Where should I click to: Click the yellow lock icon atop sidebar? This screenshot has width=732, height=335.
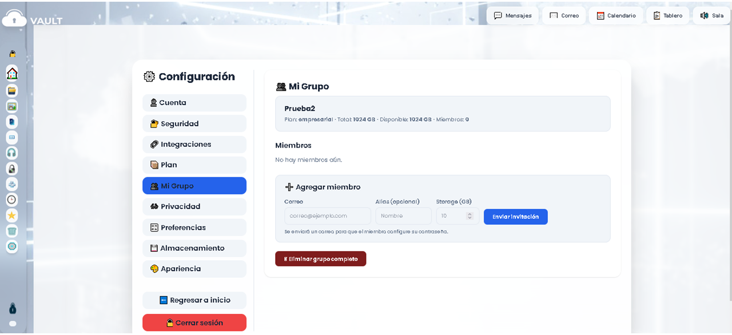click(12, 54)
